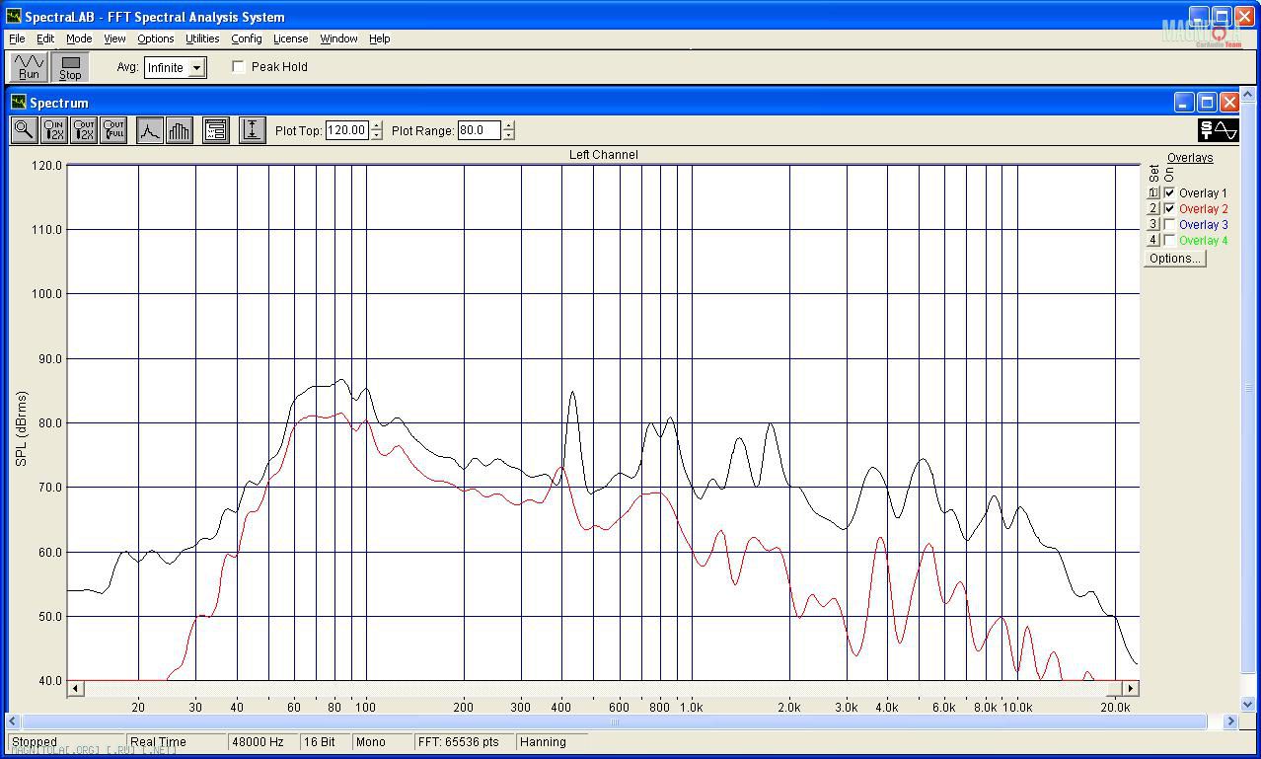Click the plot's horizontal scrollbar right arrow
The image size is (1261, 759).
[x=1131, y=688]
